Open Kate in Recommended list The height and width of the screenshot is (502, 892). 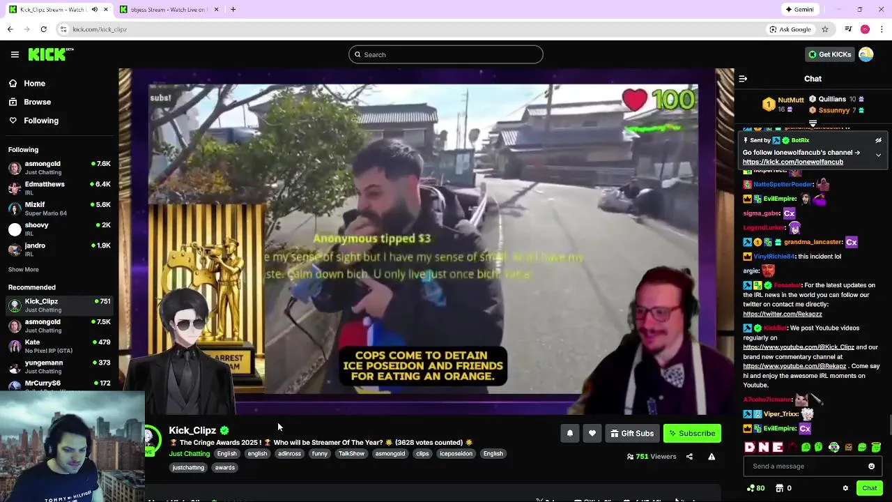59,347
